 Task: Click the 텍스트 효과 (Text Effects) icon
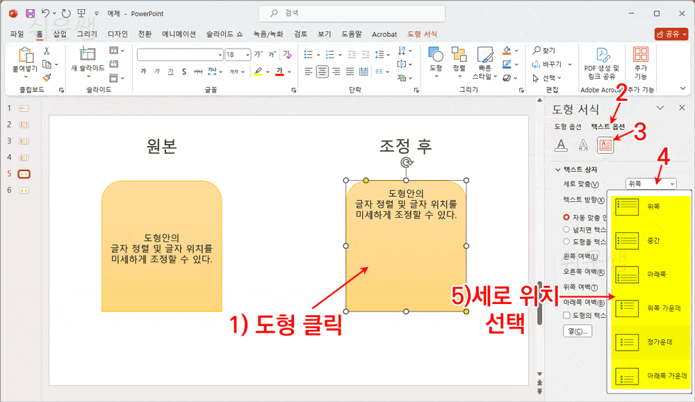point(582,146)
